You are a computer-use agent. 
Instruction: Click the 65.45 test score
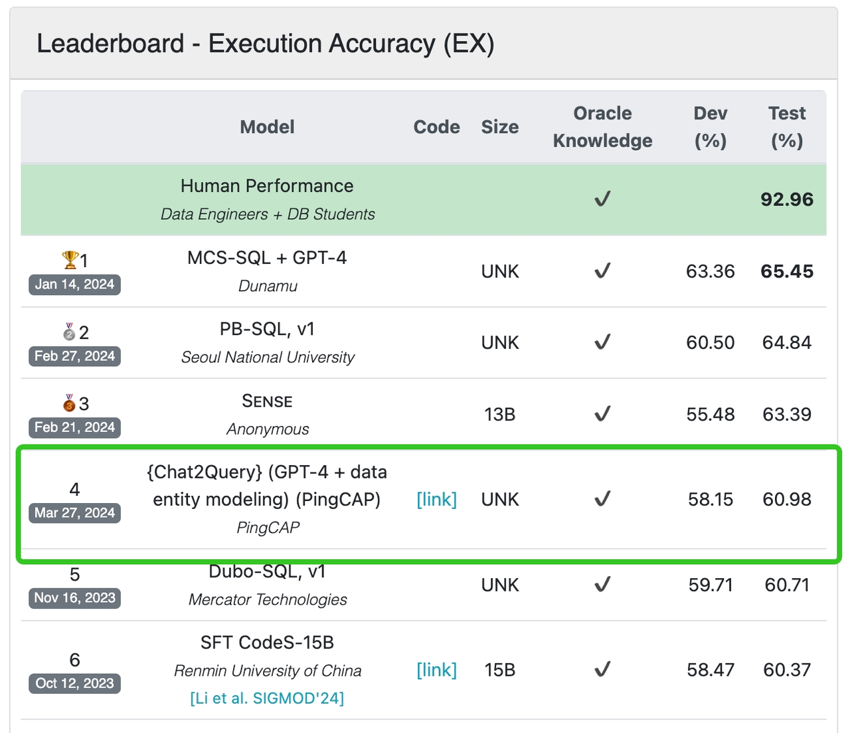[x=787, y=271]
